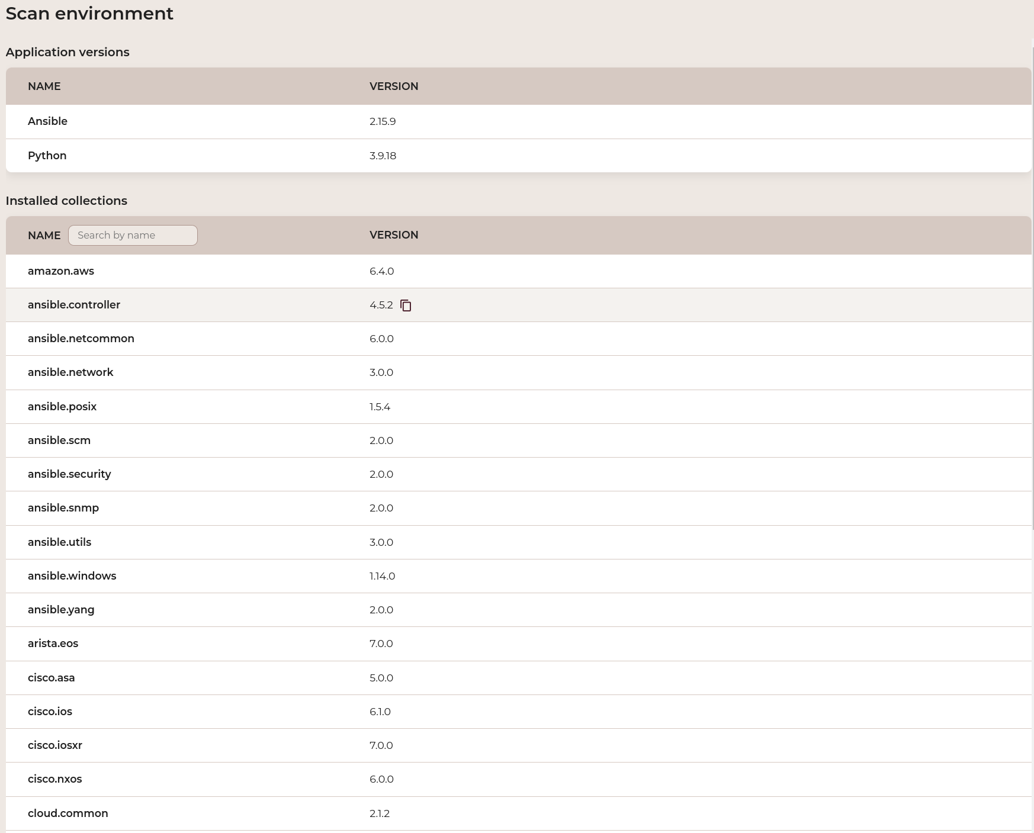The height and width of the screenshot is (833, 1034).
Task: Click the ansible.controller collection name
Action: click(74, 305)
